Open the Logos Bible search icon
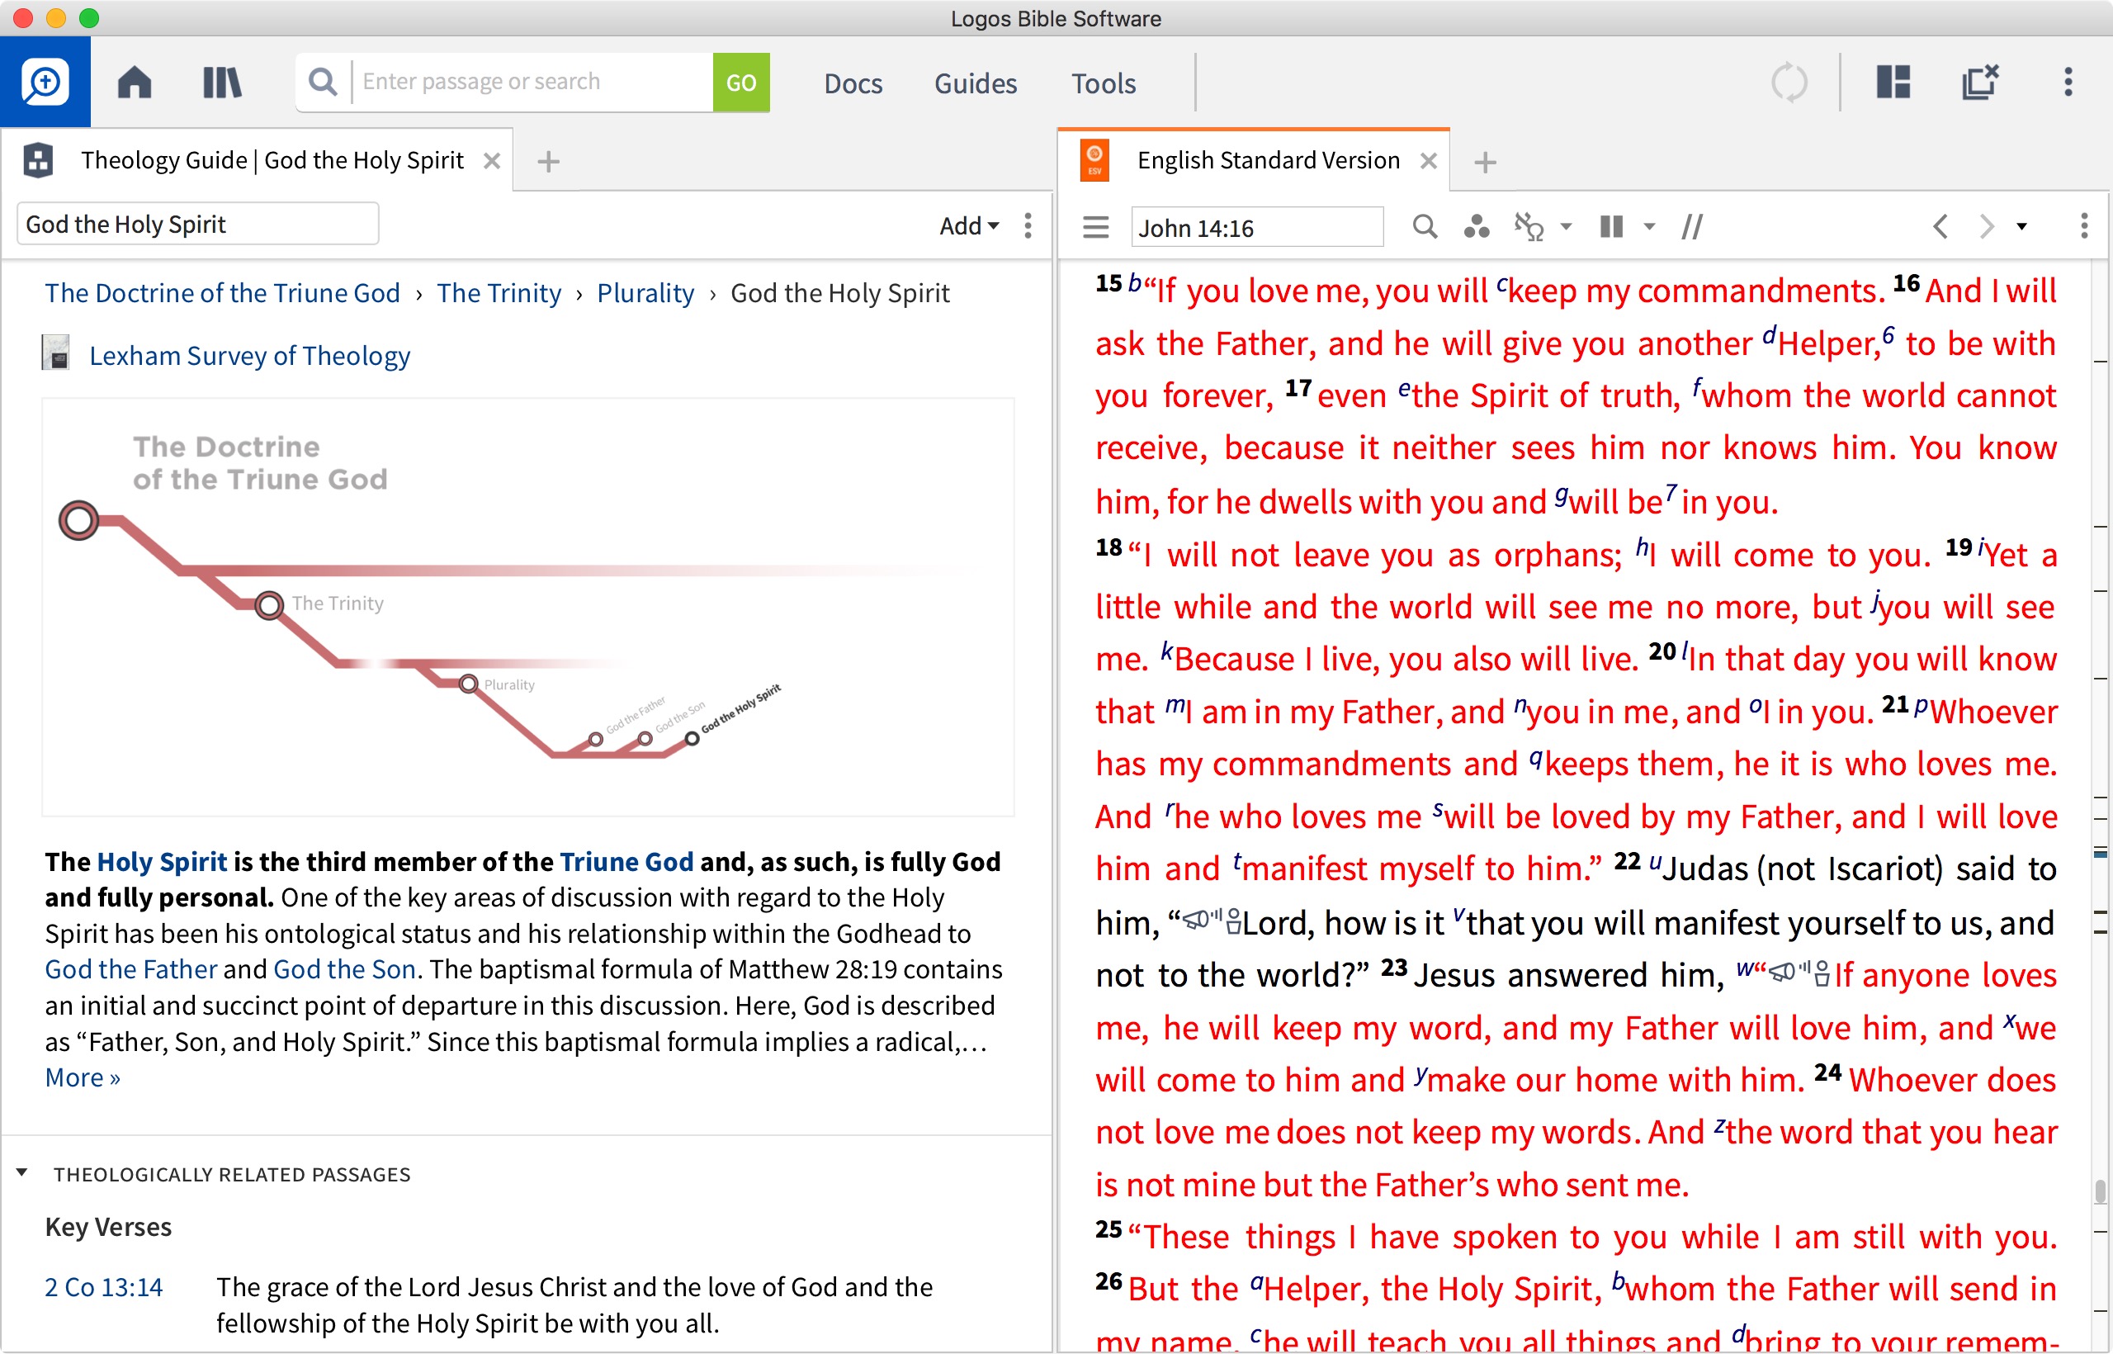 [x=45, y=83]
